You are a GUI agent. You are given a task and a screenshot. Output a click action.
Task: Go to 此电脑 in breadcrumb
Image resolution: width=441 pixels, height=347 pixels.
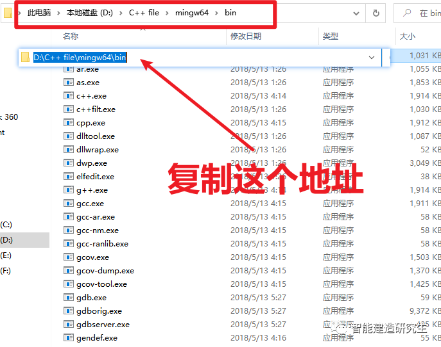click(39, 13)
